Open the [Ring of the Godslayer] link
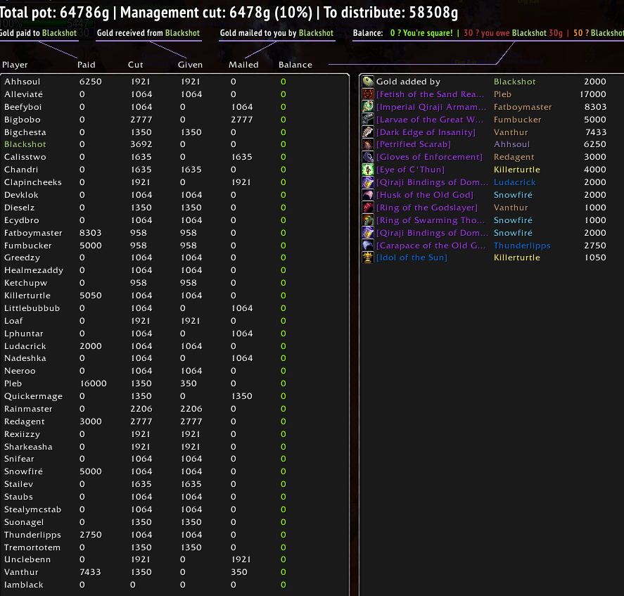624x596 pixels. (x=427, y=208)
